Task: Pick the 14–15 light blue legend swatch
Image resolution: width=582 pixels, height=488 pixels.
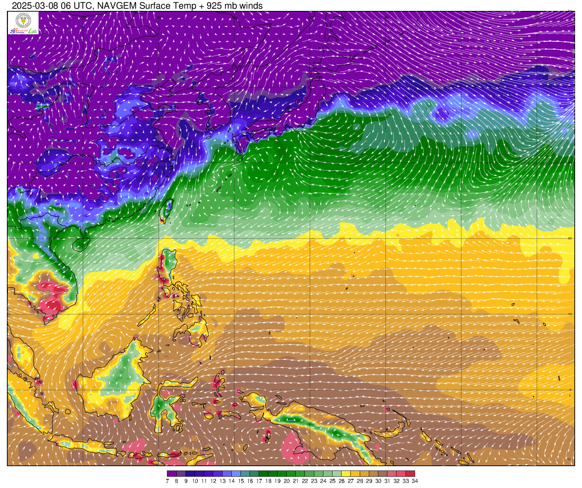Action: [x=236, y=474]
